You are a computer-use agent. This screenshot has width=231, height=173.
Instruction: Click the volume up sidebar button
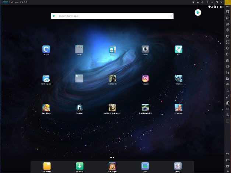coord(228,48)
